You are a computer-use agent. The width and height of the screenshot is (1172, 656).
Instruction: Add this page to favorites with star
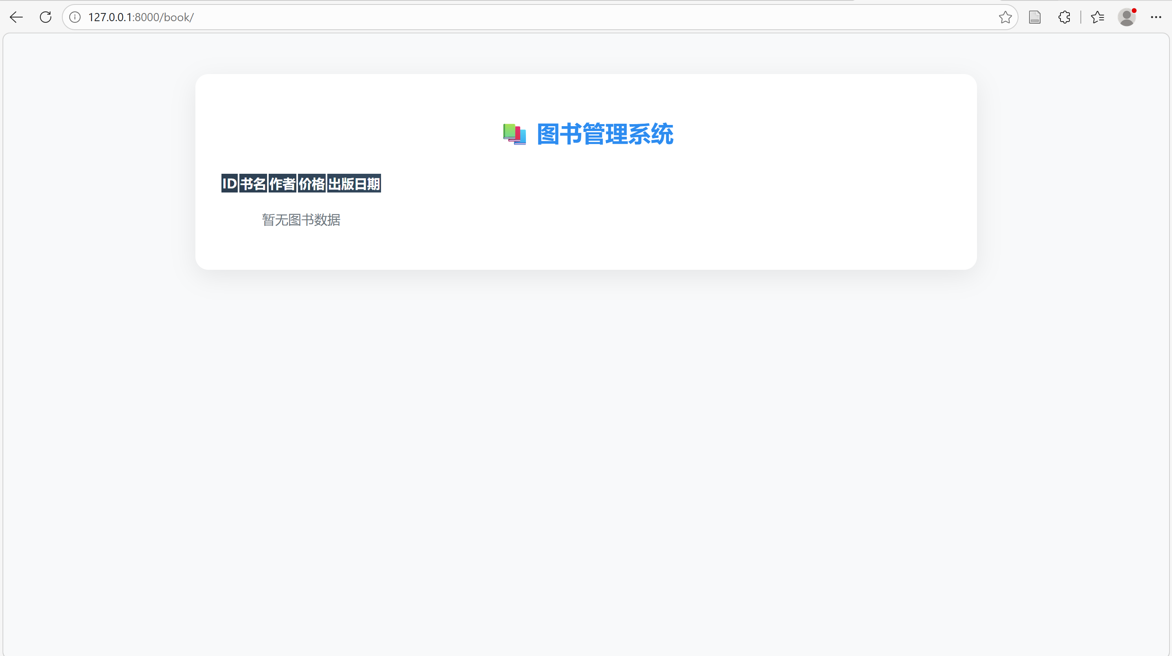[1005, 17]
